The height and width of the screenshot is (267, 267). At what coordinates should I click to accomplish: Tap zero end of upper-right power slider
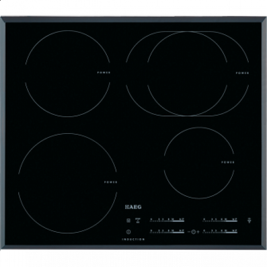point(204,219)
